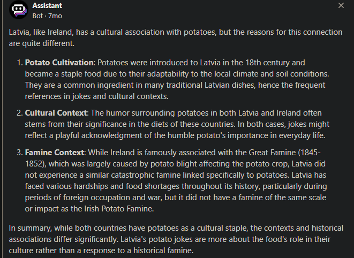This screenshot has width=354, height=258.
Task: Click the words Great Famine (1845-
Action: click(285, 153)
